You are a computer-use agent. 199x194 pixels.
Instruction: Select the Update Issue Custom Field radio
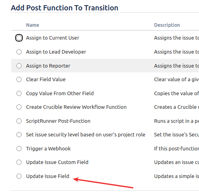pyautogui.click(x=19, y=162)
